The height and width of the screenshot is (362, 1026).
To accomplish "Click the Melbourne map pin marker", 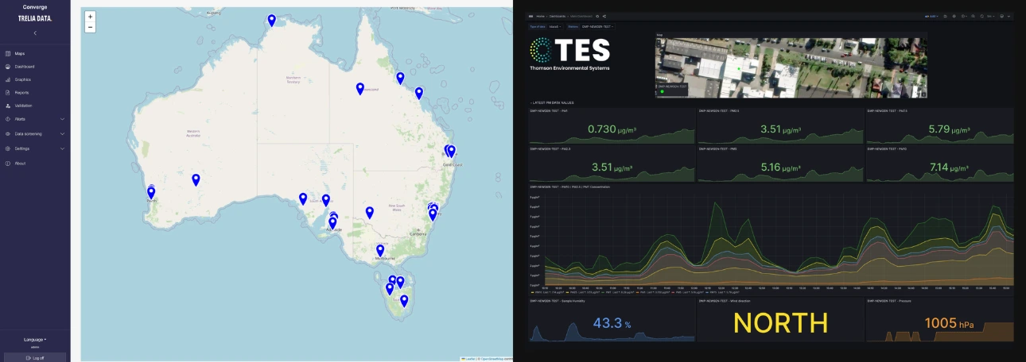I will (x=380, y=251).
